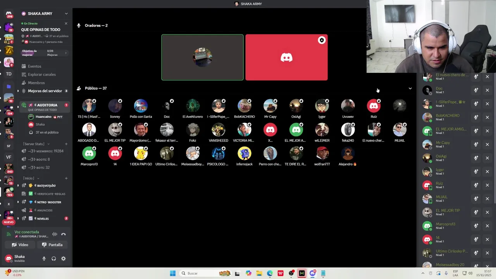This screenshot has width=496, height=279.
Task: Dismiss user 14 request with X
Action: 487,239
